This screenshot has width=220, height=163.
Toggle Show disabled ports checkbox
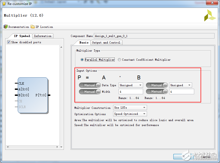click(x=9, y=42)
